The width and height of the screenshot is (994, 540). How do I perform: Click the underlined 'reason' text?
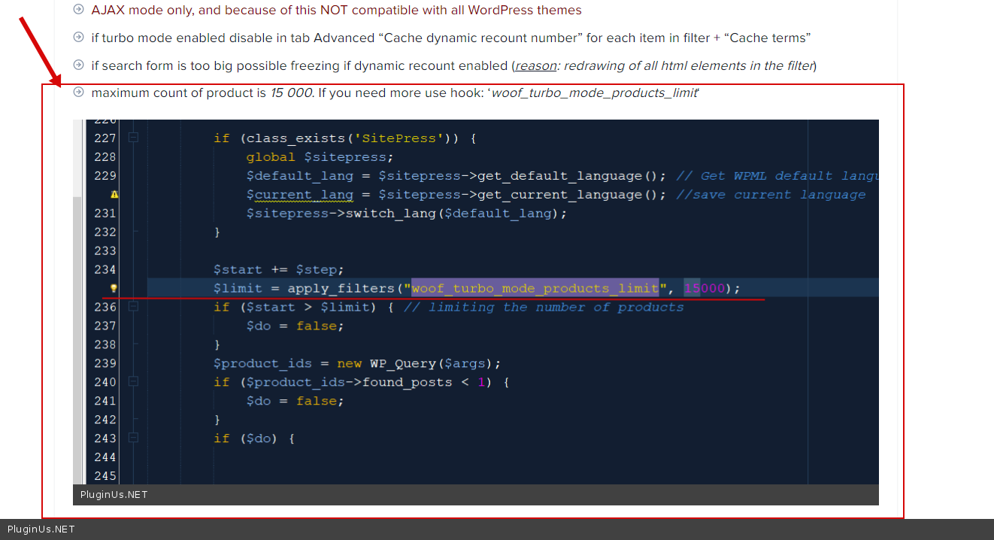535,65
